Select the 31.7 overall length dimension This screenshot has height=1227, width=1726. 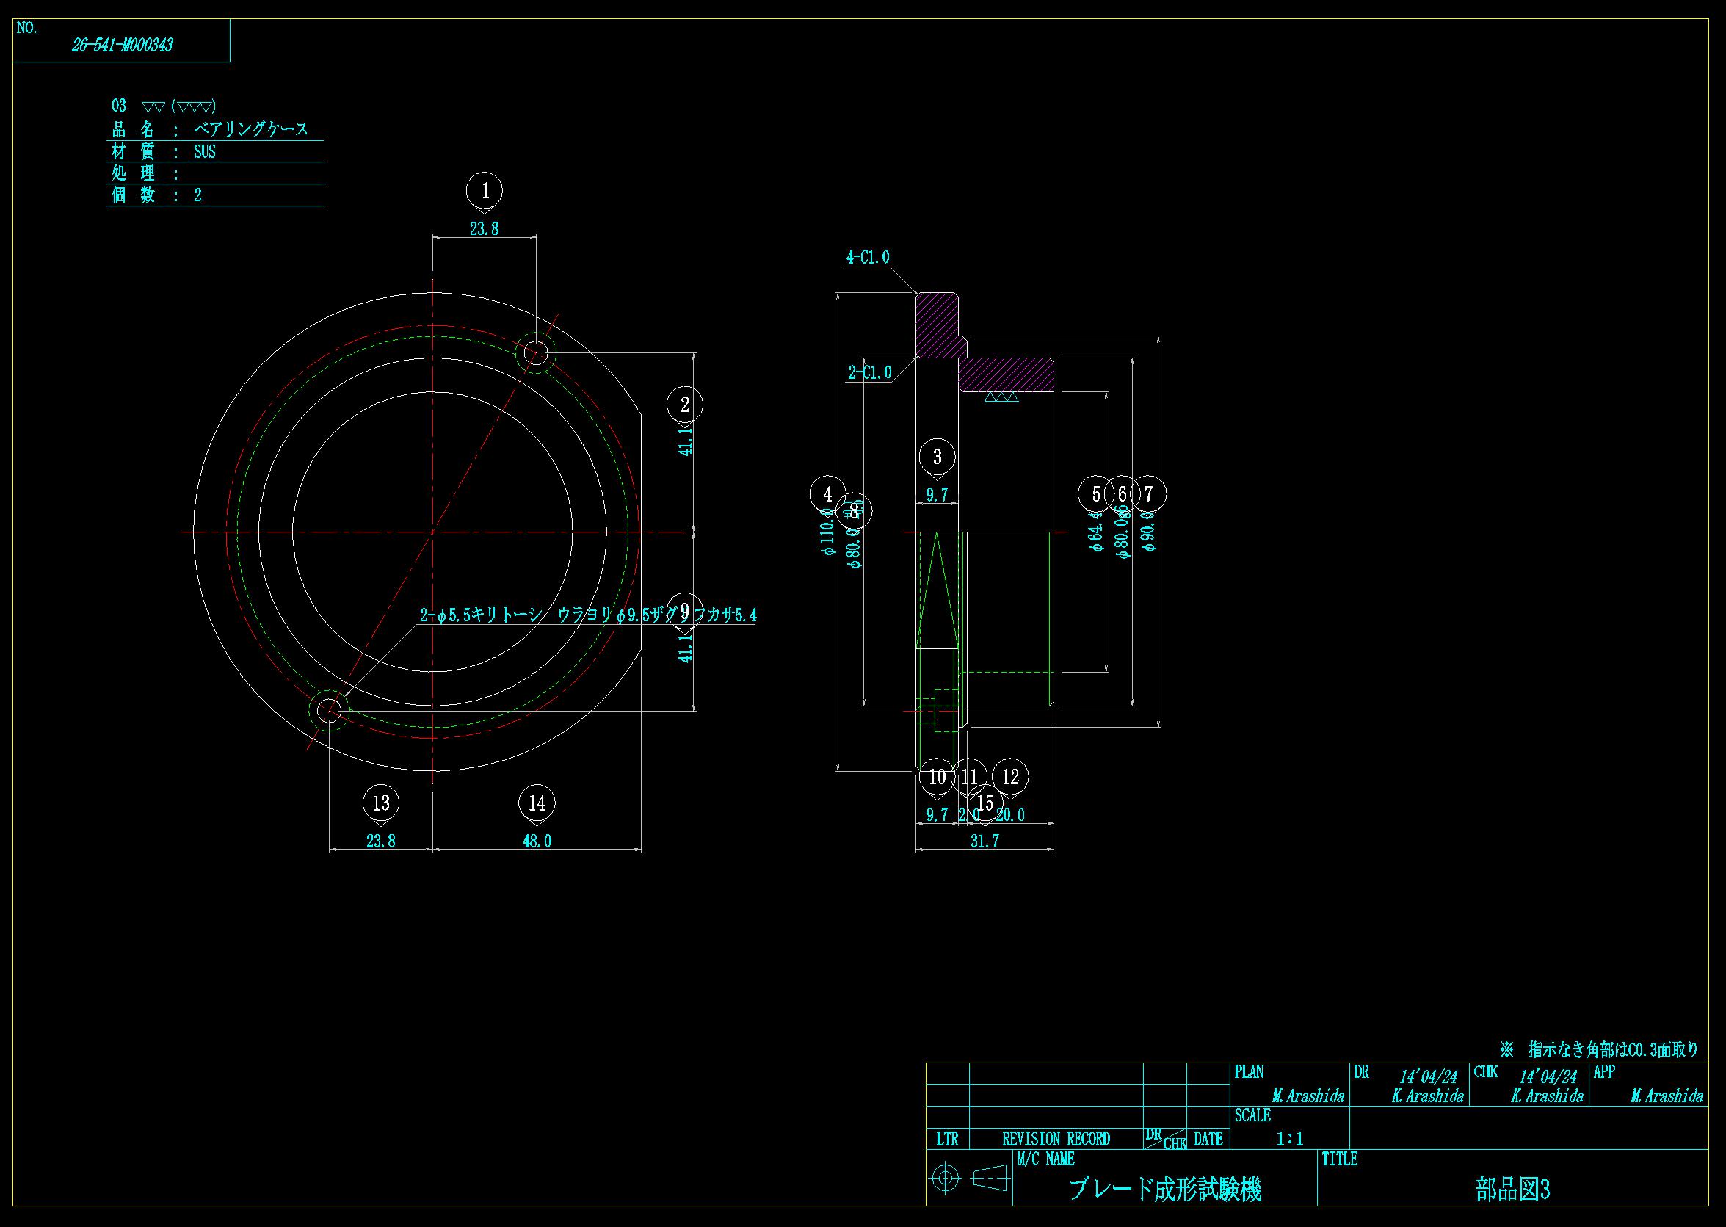point(985,841)
